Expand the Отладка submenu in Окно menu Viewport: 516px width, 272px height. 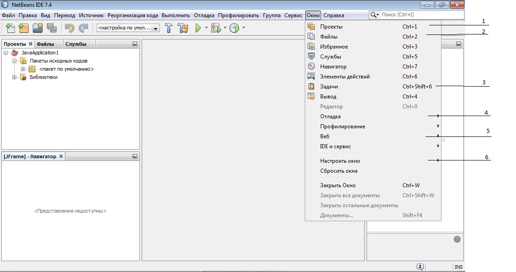pos(373,117)
